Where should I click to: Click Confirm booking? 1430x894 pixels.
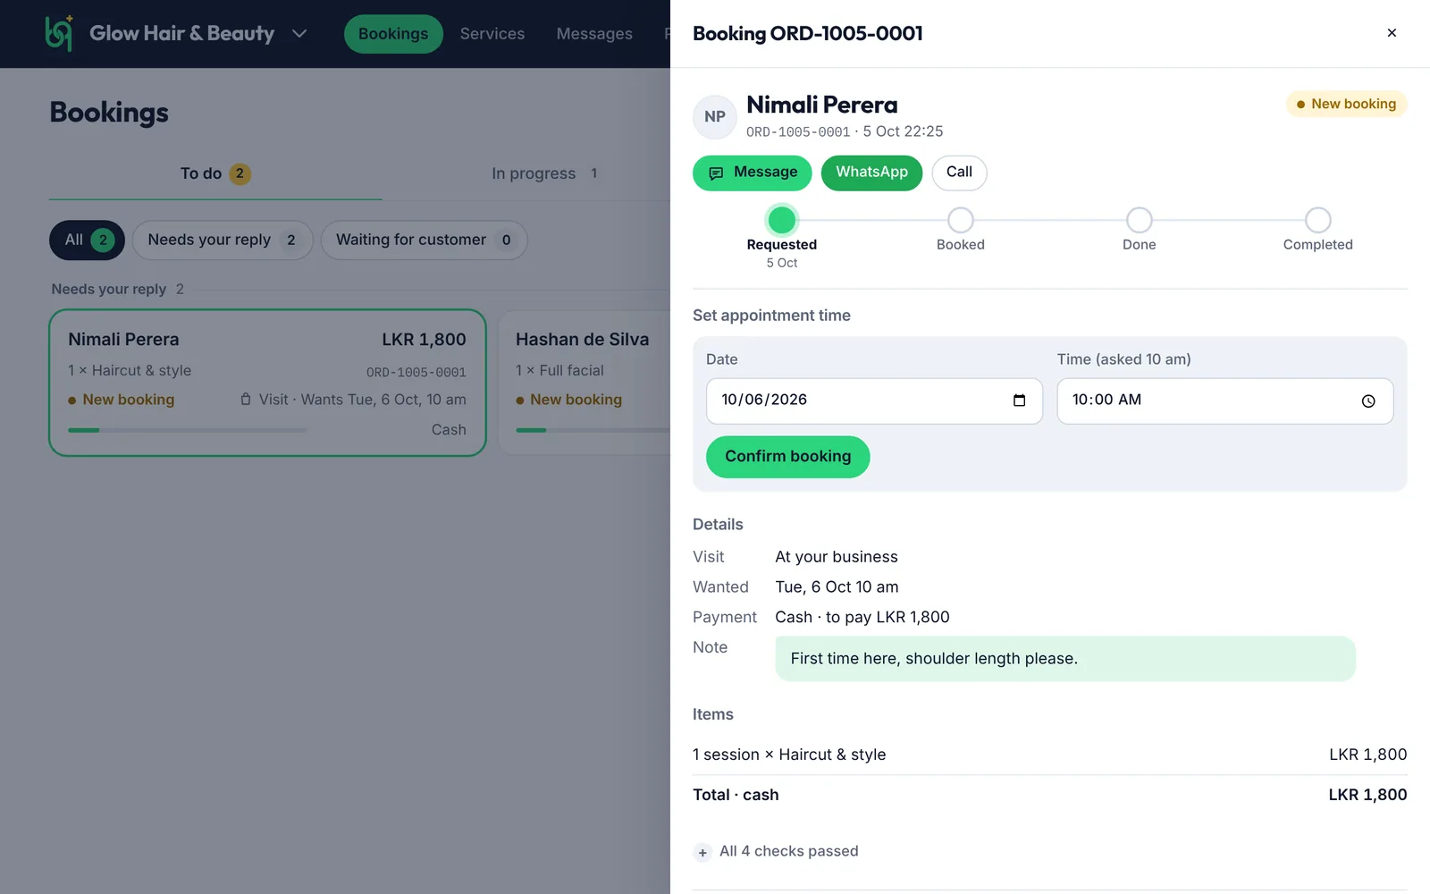787,457
